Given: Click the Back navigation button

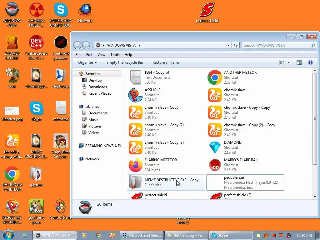Looking at the screenshot, I should pos(77,45).
